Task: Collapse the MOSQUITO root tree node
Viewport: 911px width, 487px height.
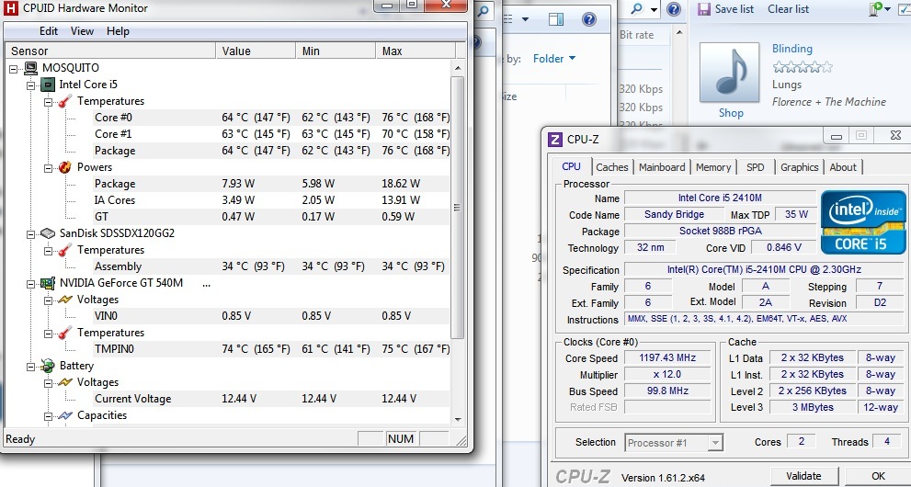Action: click(x=14, y=68)
